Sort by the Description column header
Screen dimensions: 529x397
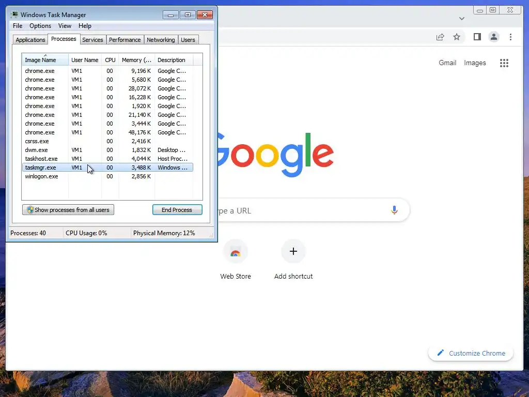174,60
